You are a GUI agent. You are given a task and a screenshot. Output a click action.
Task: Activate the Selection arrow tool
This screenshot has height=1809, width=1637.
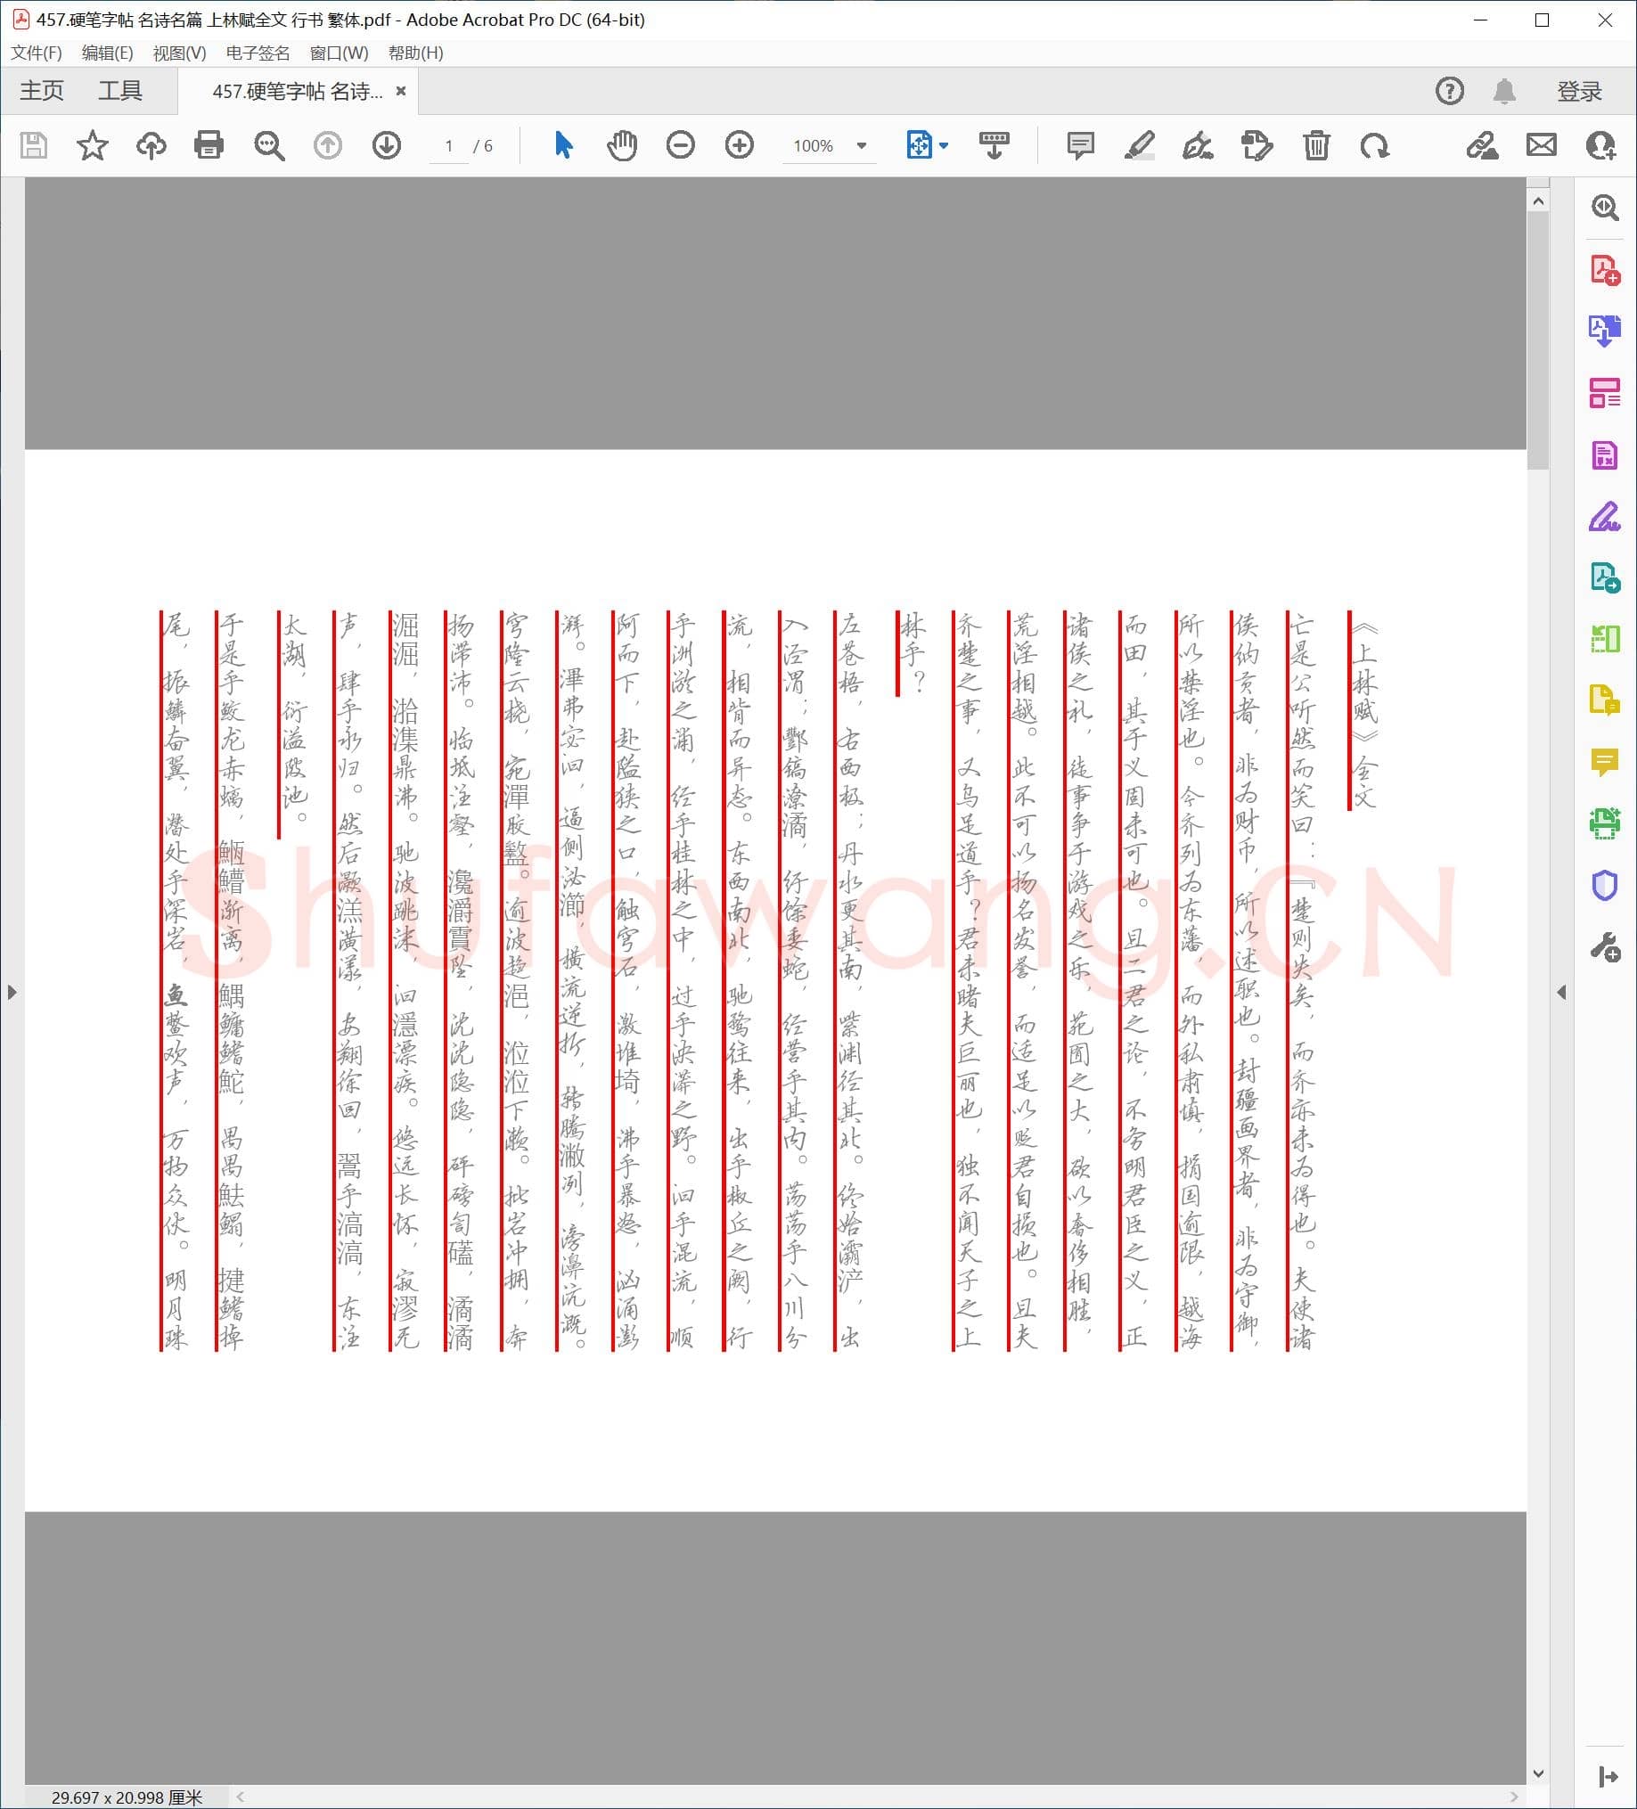562,144
